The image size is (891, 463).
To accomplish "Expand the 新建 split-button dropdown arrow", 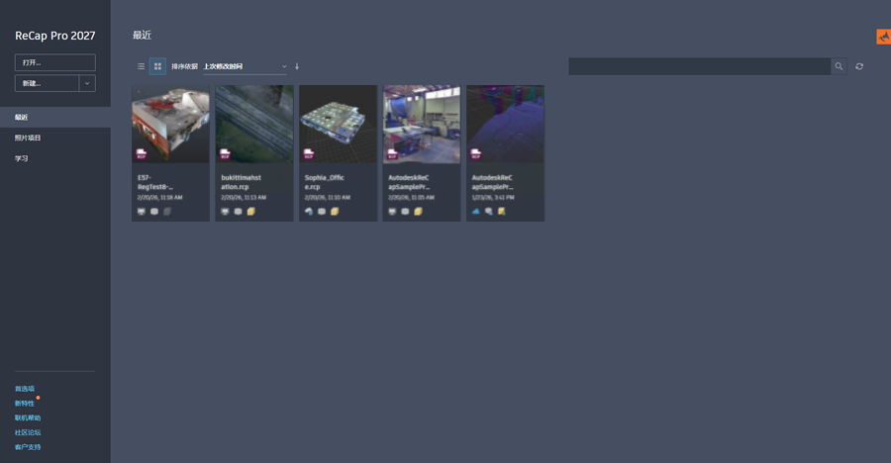I will (x=87, y=83).
